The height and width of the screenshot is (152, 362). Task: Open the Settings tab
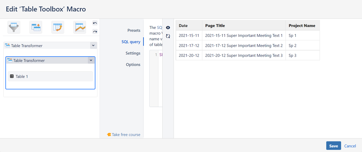[133, 53]
